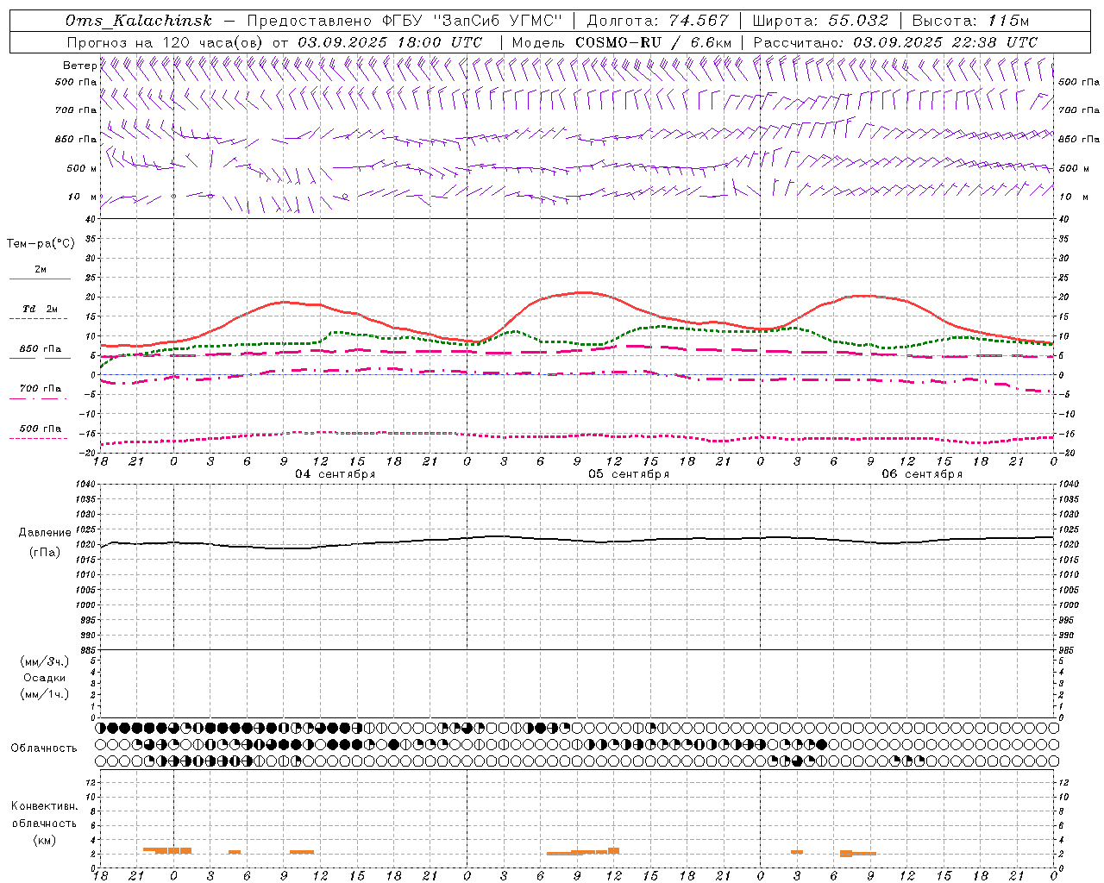
Task: Click the Долгота: 74.567 value
Action: coord(656,21)
